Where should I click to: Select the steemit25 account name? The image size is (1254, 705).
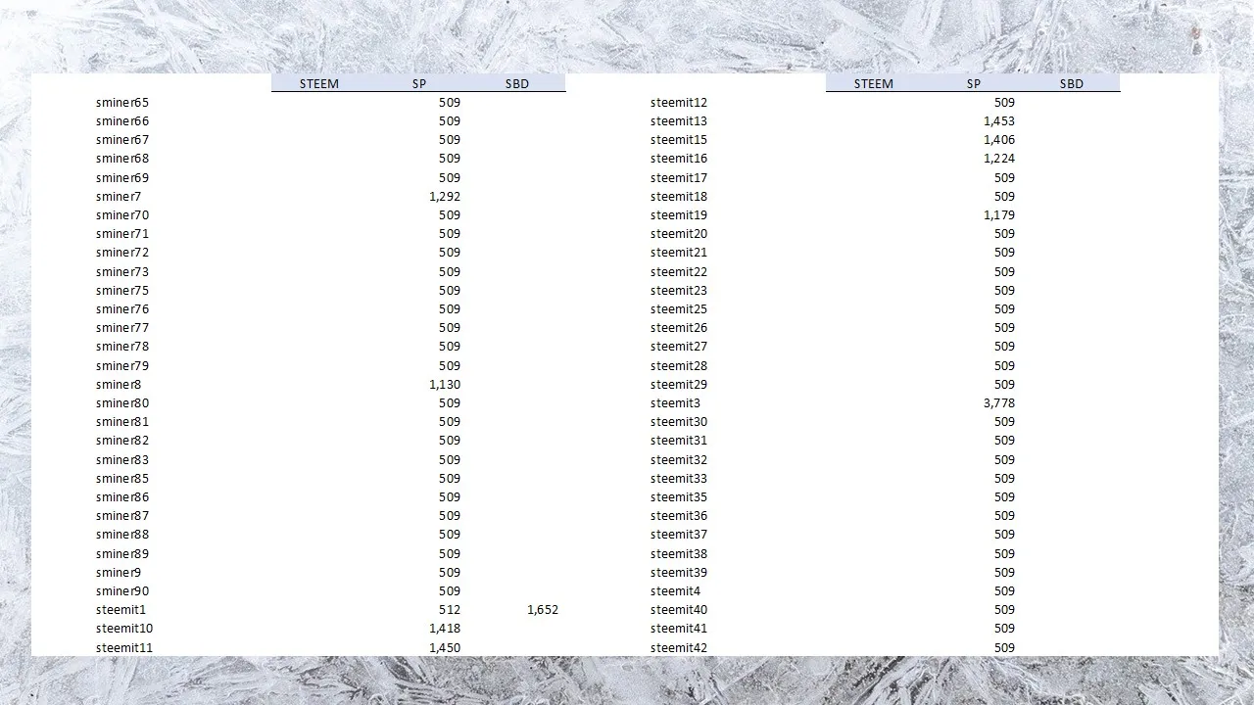pos(679,308)
